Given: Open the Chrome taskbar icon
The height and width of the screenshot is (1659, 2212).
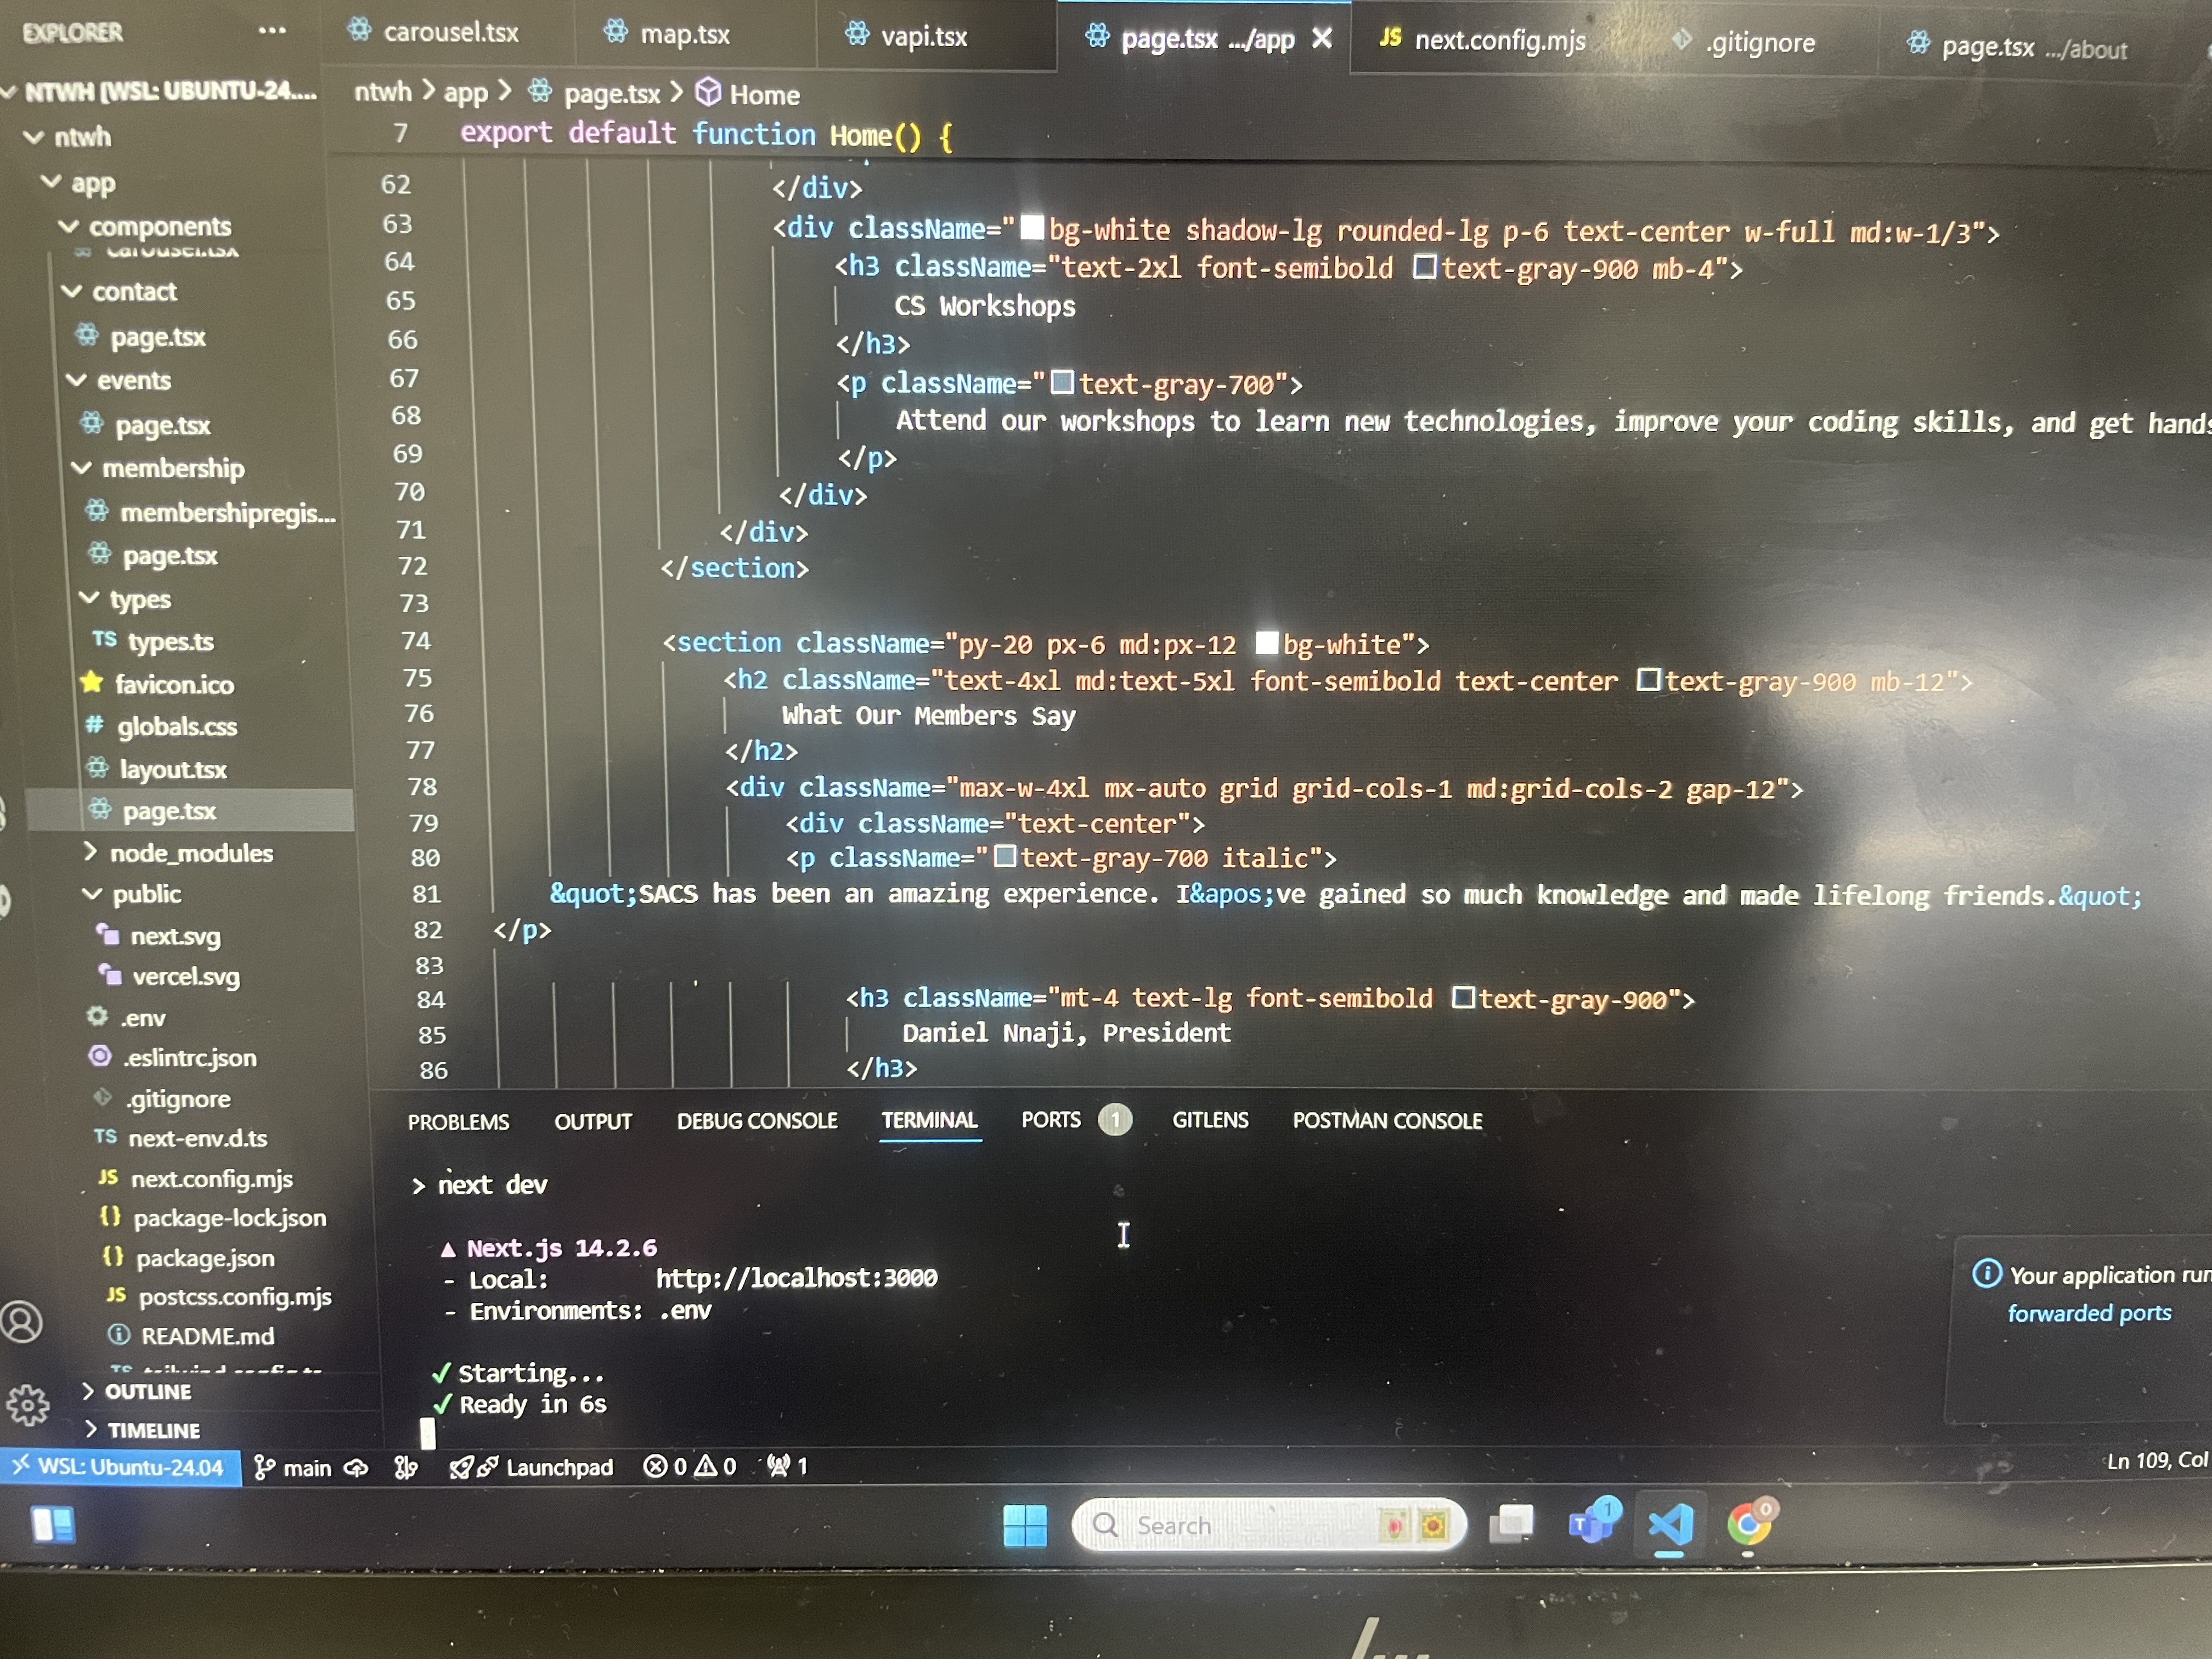Looking at the screenshot, I should pos(1748,1524).
